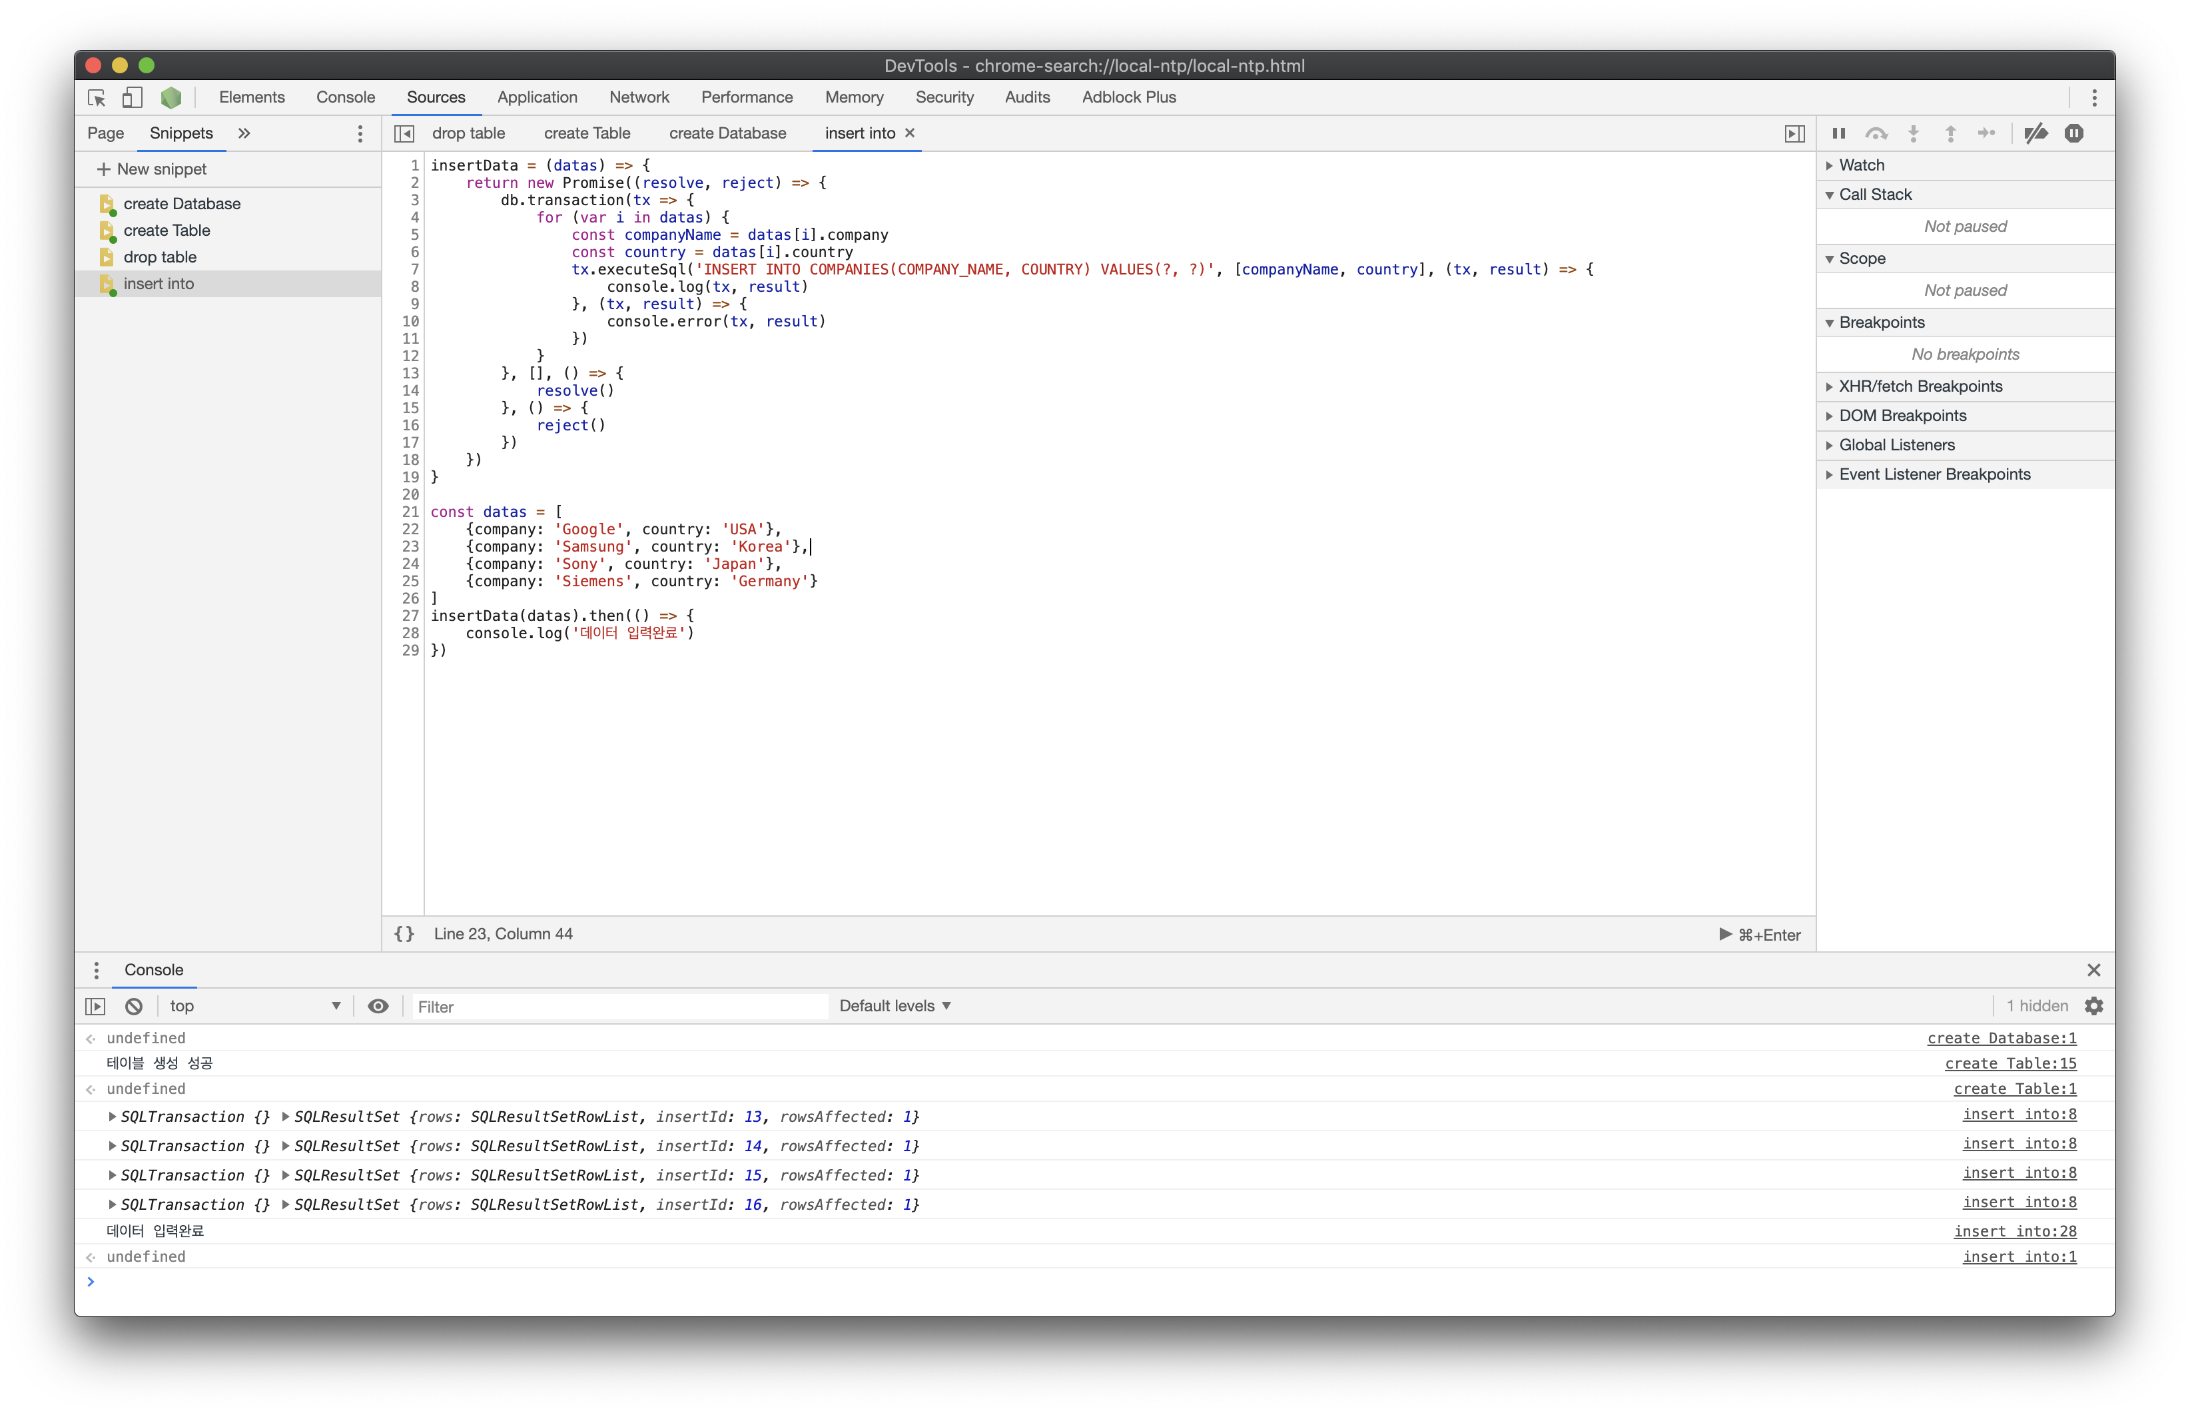Click the pause script execution icon
2190x1415 pixels.
point(1838,133)
